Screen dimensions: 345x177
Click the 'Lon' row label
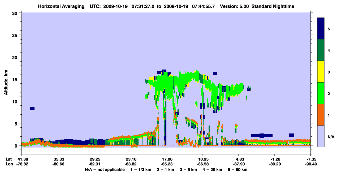point(9,164)
